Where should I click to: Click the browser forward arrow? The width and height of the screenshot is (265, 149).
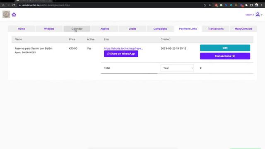8,5
